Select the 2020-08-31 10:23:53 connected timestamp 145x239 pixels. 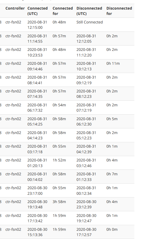pos(37,52)
